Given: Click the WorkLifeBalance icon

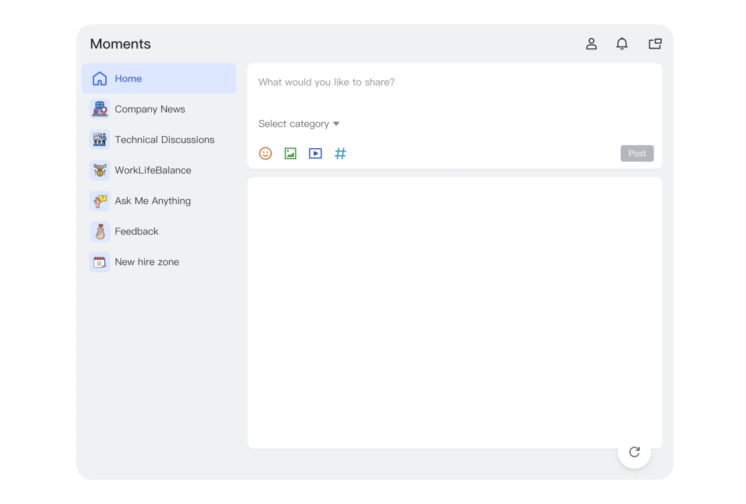Looking at the screenshot, I should pyautogui.click(x=100, y=170).
